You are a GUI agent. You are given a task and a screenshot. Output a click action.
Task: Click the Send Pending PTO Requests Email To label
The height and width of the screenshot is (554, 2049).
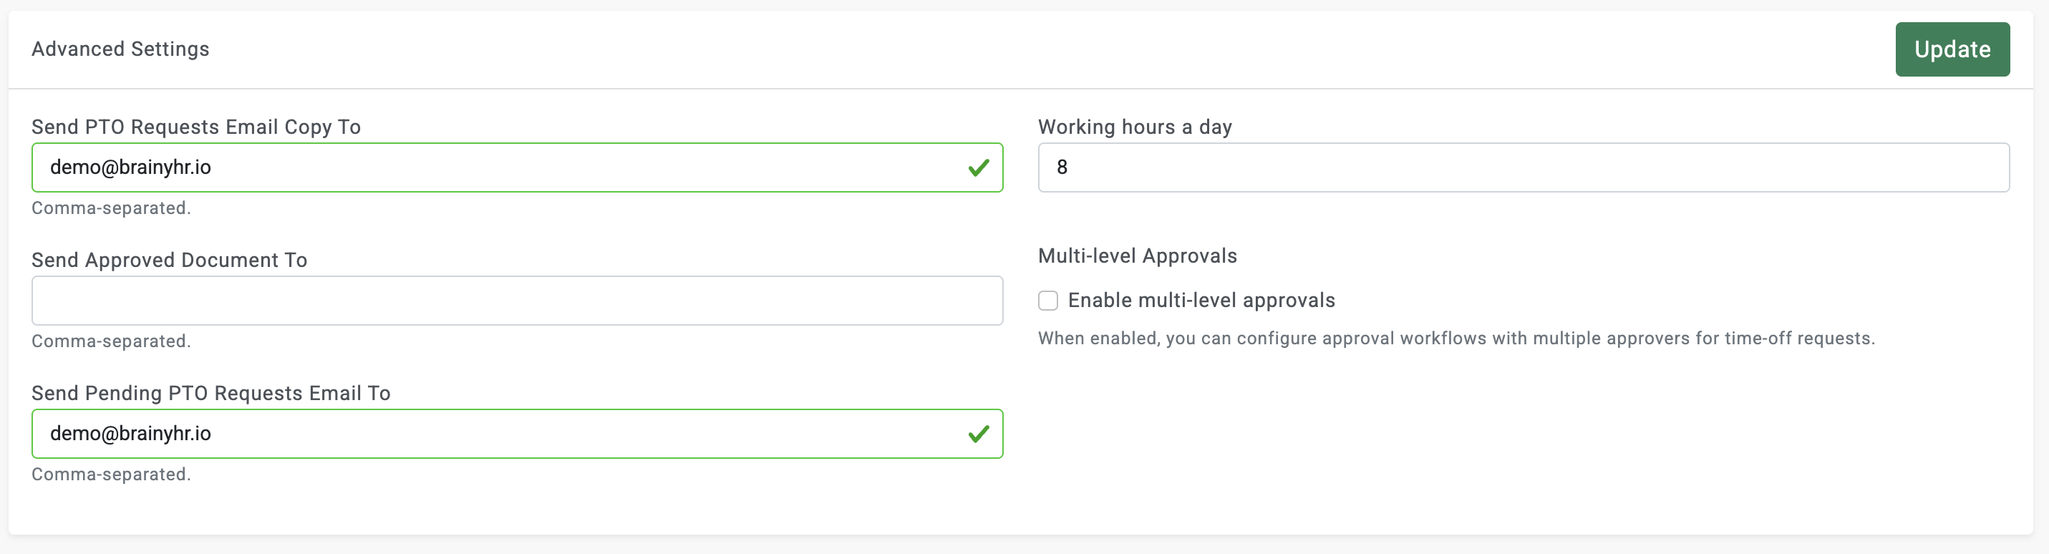[x=210, y=394]
